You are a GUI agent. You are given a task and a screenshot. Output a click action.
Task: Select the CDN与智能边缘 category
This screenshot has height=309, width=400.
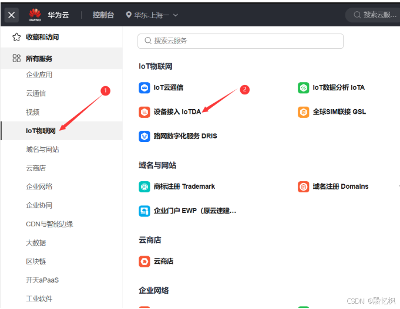coord(49,224)
